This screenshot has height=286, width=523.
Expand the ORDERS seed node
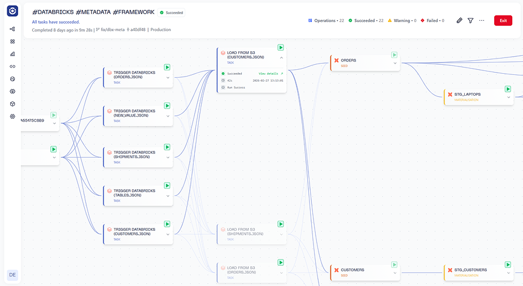(x=395, y=63)
